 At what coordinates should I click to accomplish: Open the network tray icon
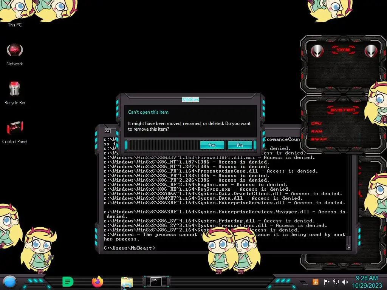(x=336, y=282)
